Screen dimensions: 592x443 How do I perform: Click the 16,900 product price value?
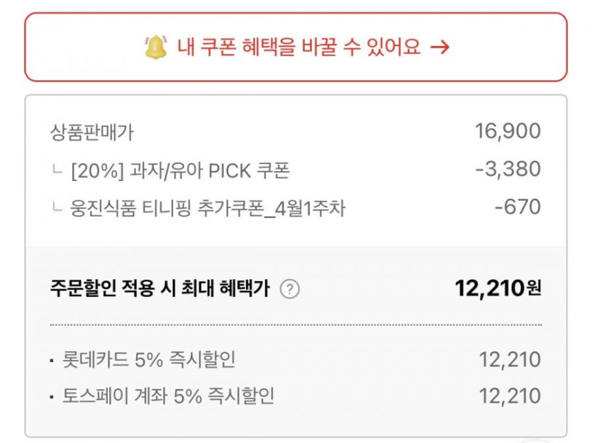[508, 131]
